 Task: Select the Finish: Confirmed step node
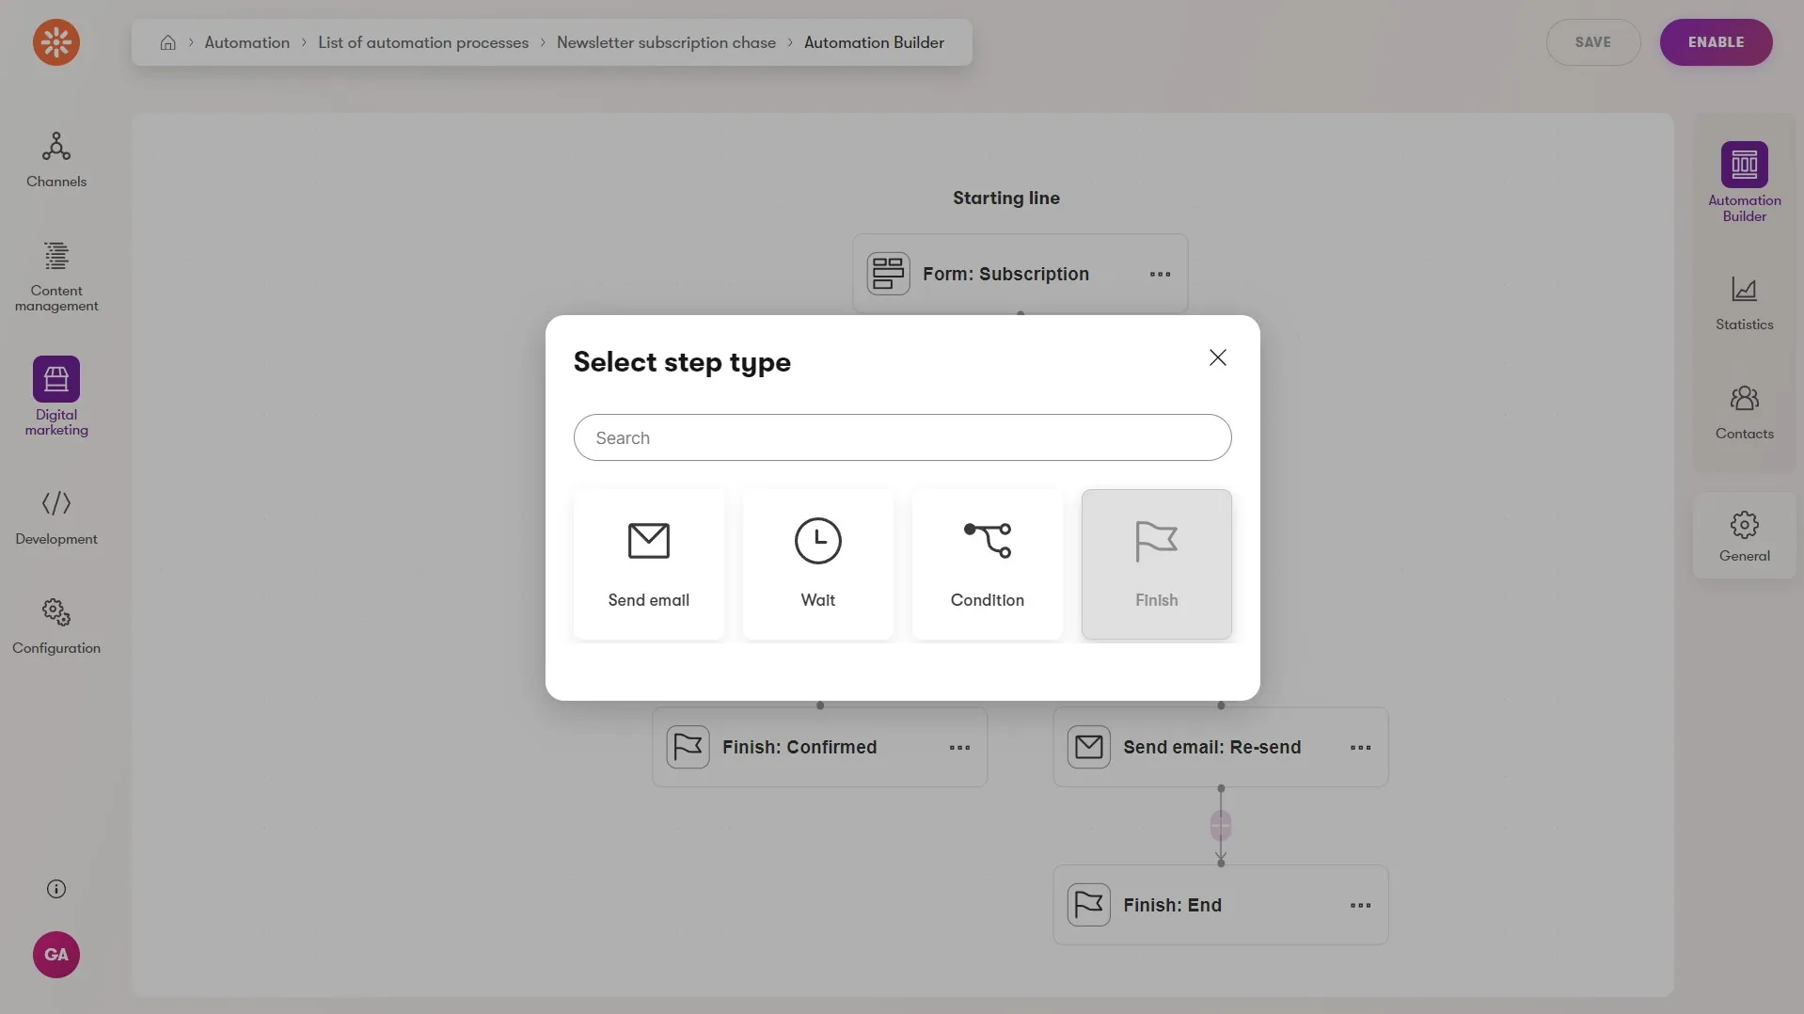(x=820, y=747)
